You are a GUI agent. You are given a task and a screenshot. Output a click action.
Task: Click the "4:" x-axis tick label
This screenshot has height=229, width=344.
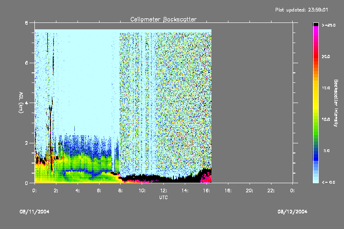[x=78, y=191]
